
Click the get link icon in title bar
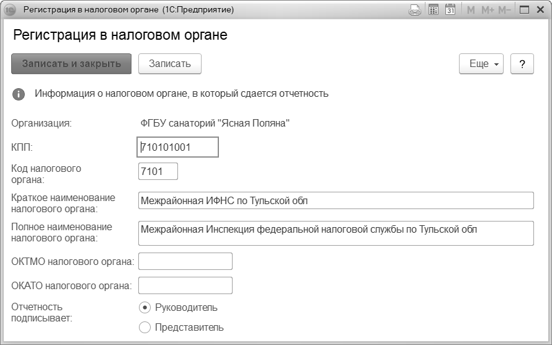click(x=415, y=10)
